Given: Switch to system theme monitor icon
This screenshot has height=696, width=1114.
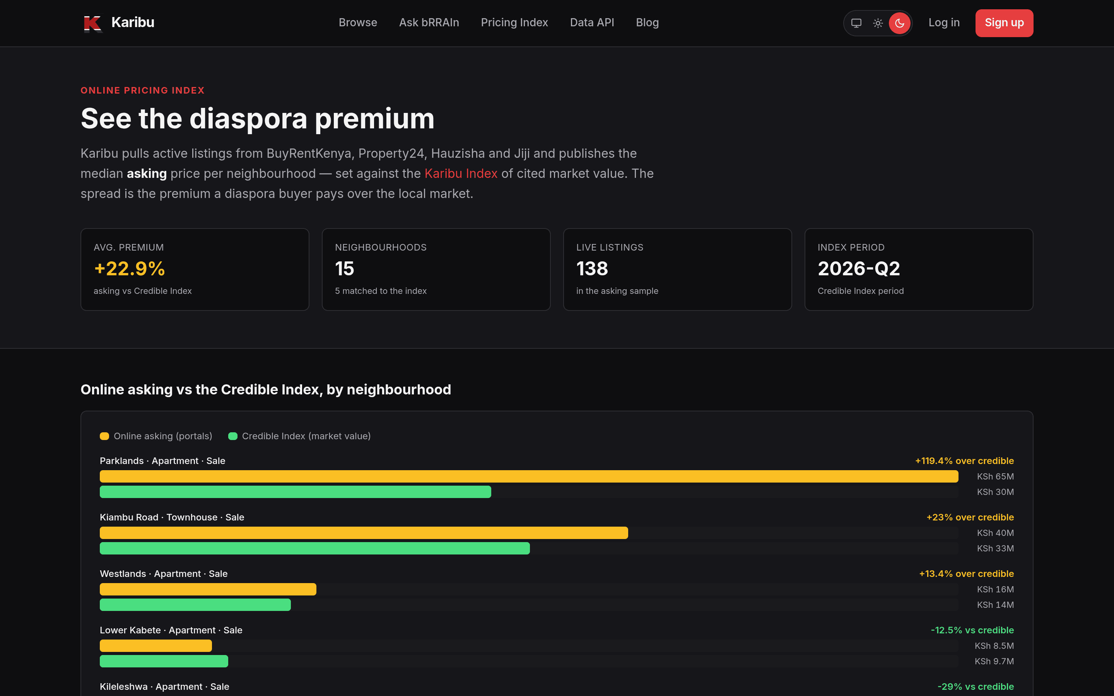Looking at the screenshot, I should [856, 23].
